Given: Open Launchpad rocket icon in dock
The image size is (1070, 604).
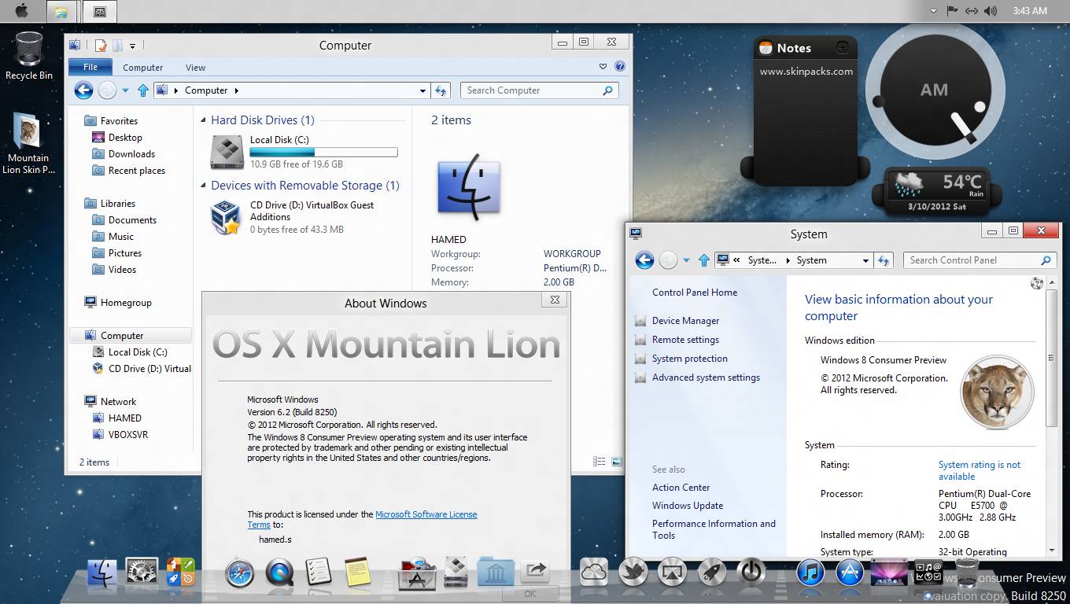Looking at the screenshot, I should pos(712,573).
